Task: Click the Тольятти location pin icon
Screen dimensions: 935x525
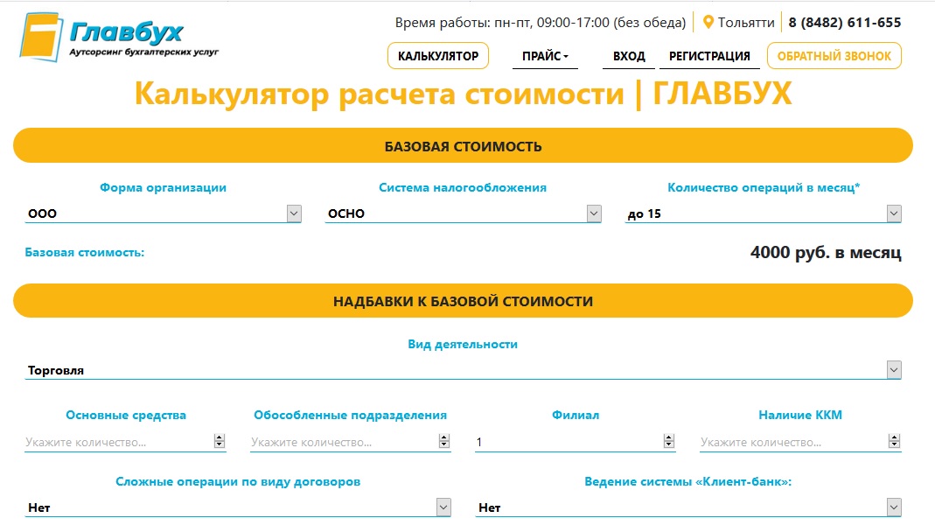Action: (x=708, y=23)
